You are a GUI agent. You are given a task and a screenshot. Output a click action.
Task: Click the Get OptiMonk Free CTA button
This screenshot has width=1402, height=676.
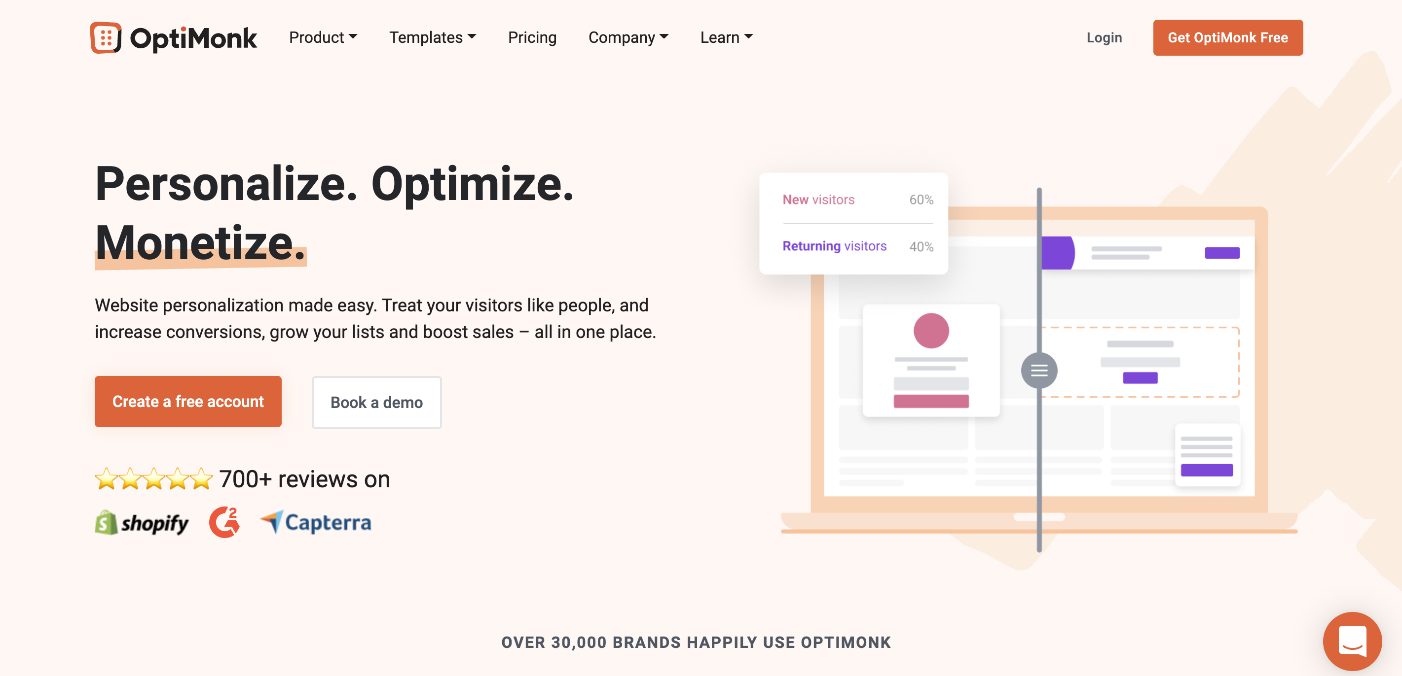click(x=1228, y=37)
